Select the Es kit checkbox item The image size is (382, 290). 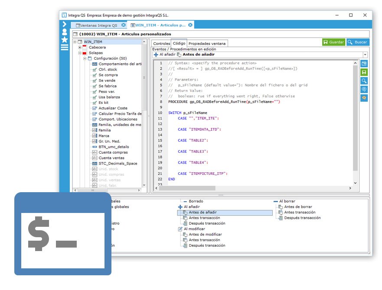[x=104, y=103]
